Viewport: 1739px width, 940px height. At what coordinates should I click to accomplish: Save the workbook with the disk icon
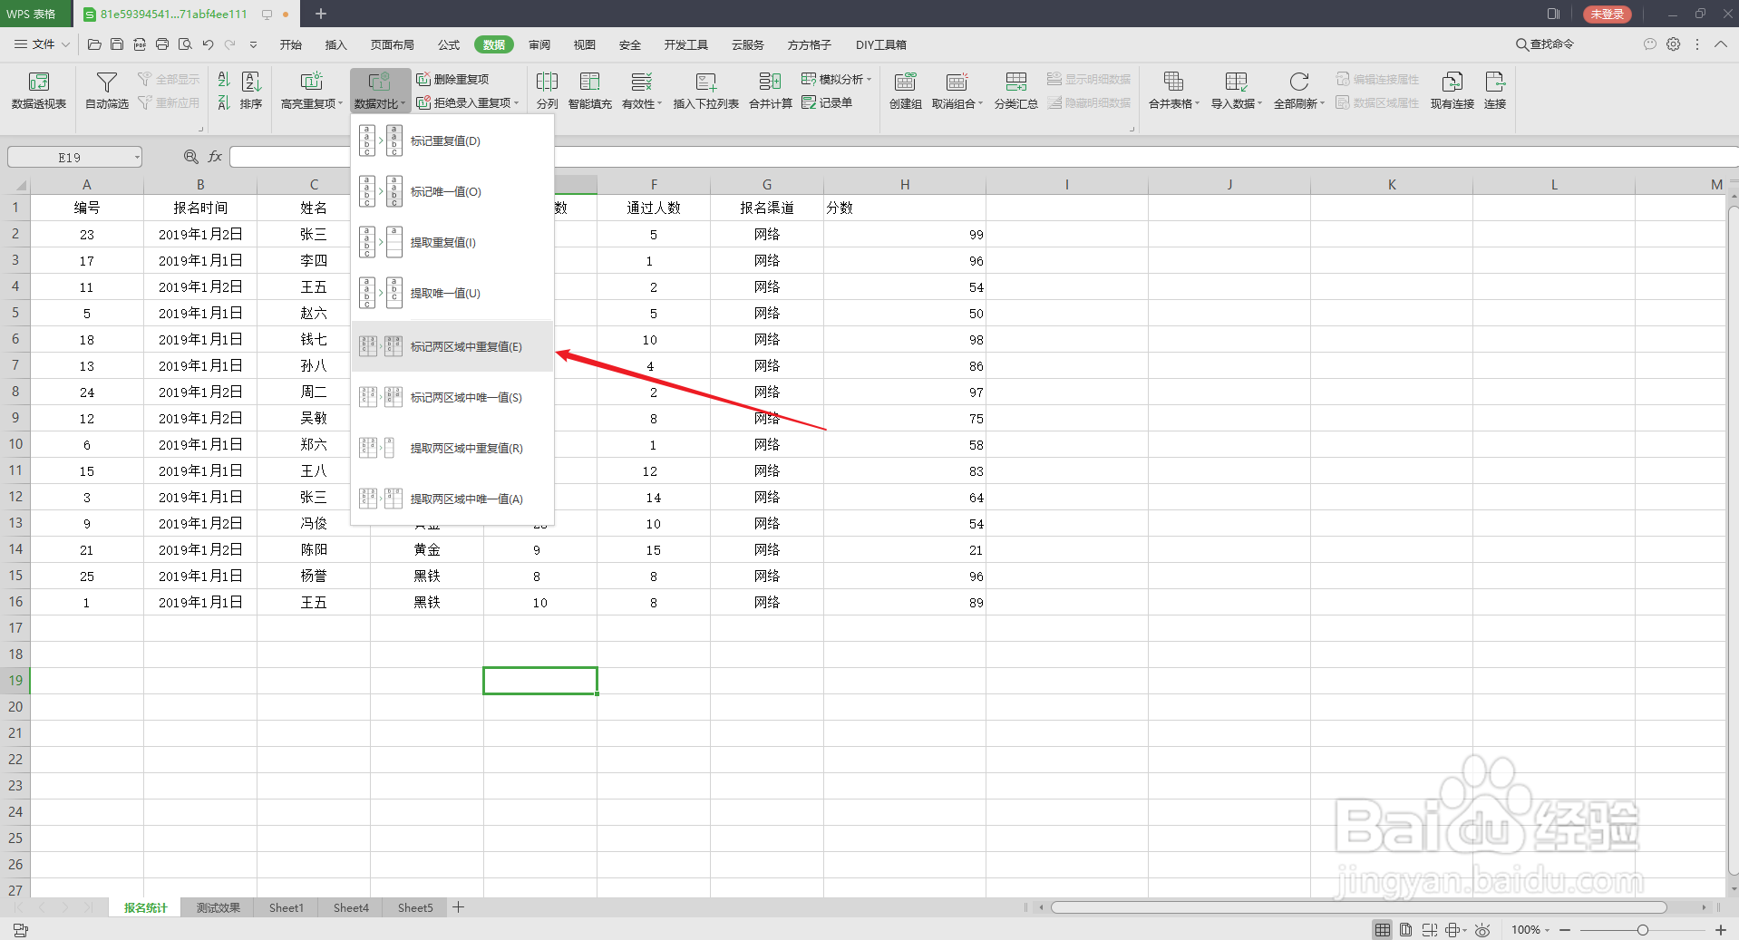tap(117, 44)
